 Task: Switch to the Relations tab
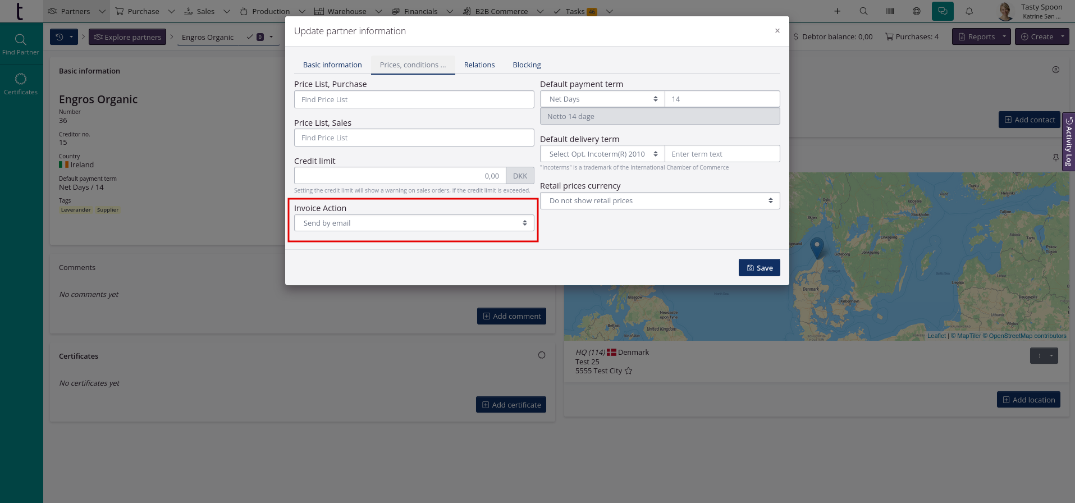coord(479,65)
